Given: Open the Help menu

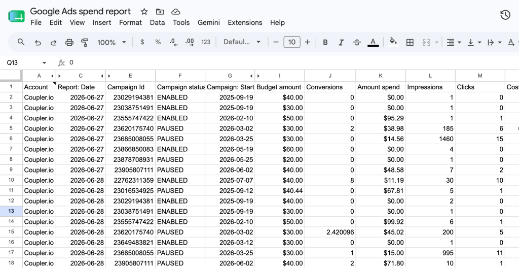Looking at the screenshot, I should click(x=277, y=22).
